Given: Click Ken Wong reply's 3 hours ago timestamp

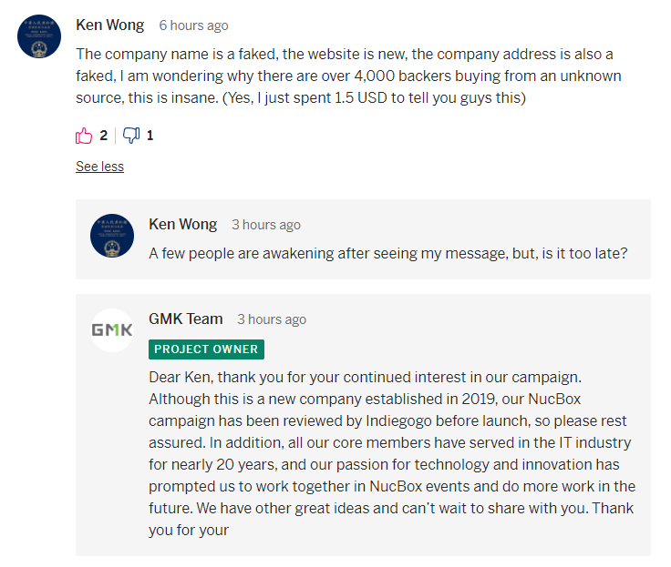Looking at the screenshot, I should [266, 225].
